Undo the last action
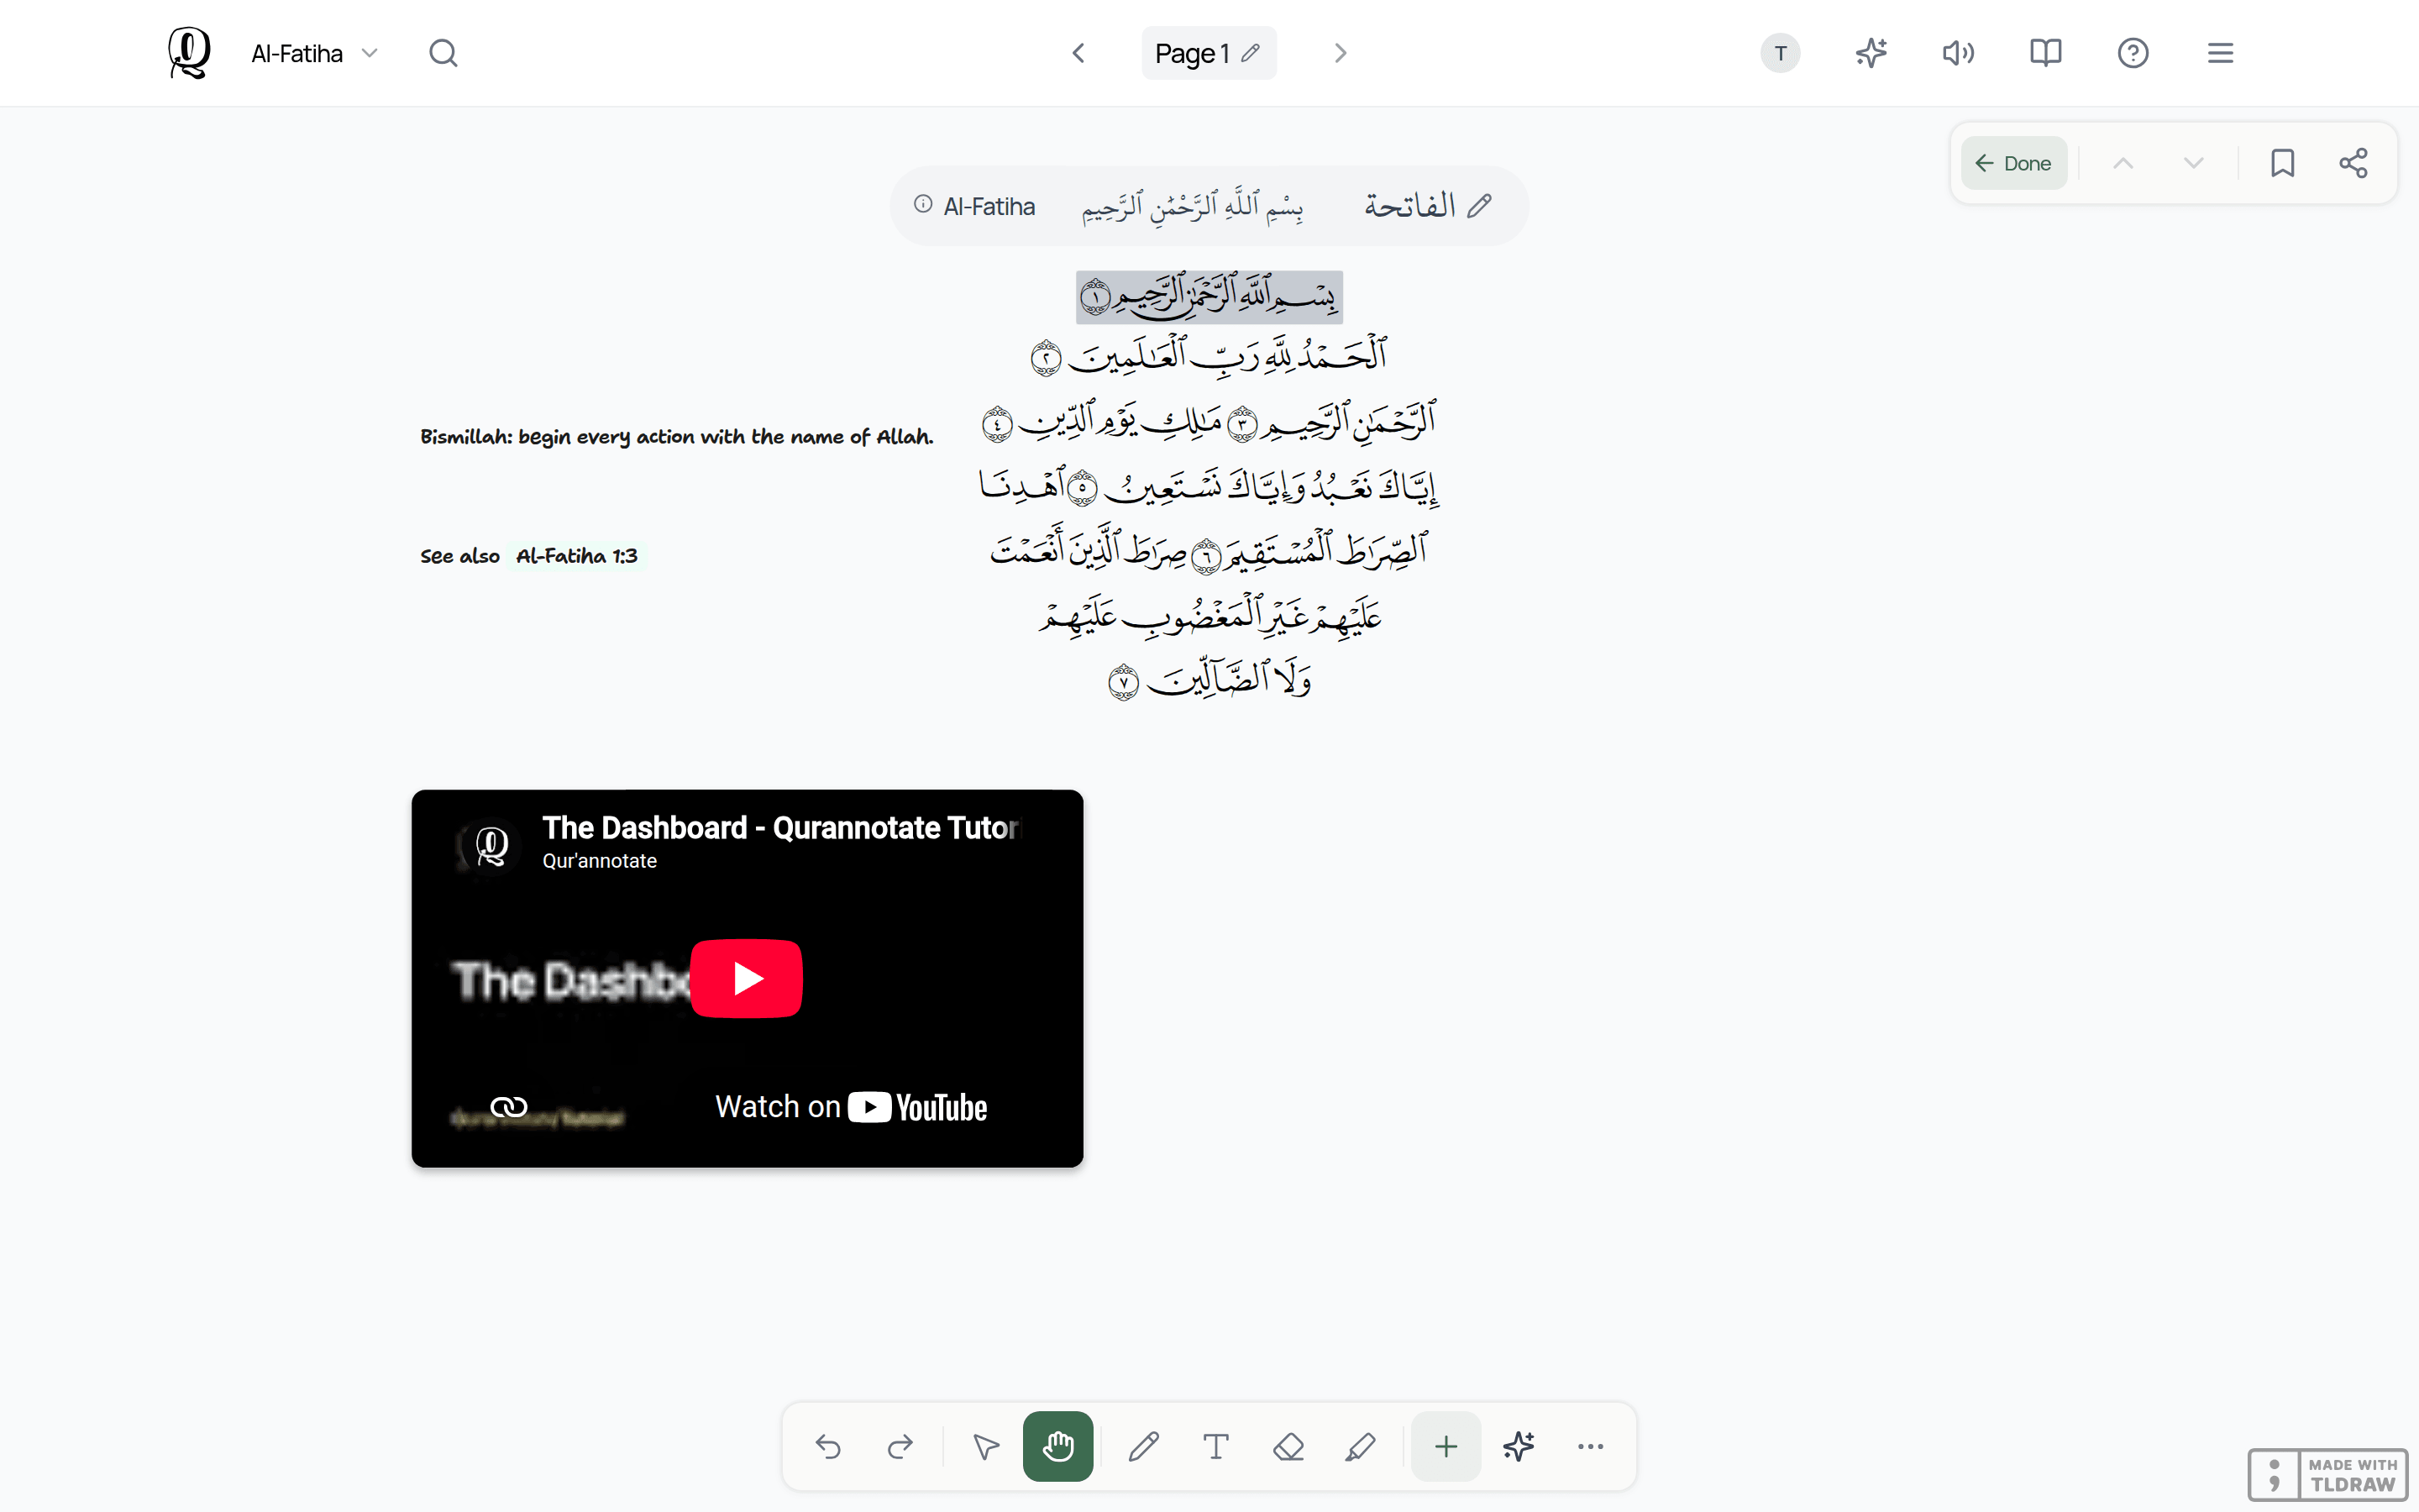 [827, 1446]
